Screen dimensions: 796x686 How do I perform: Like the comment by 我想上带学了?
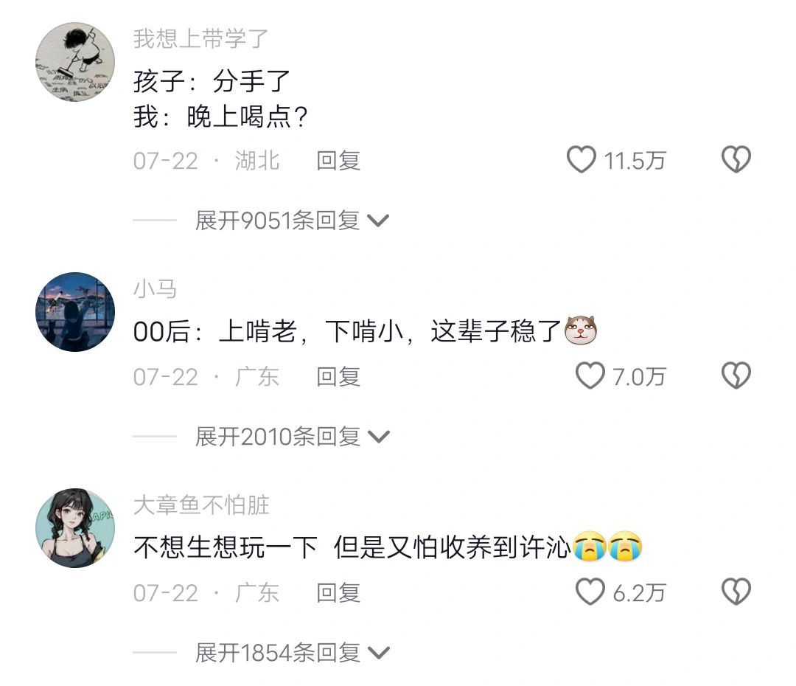pyautogui.click(x=582, y=160)
